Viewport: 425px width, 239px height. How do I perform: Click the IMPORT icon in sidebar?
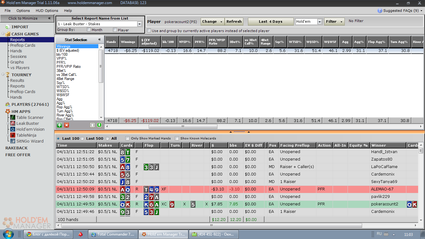pos(8,27)
